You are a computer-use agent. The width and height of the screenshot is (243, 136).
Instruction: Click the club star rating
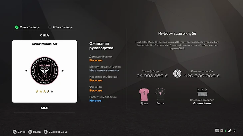pos(45,91)
